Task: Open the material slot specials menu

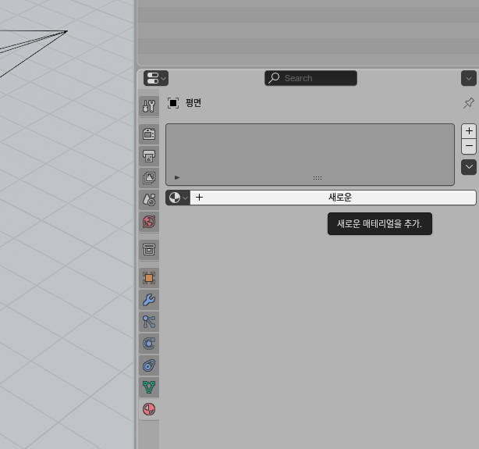Action: pyautogui.click(x=469, y=167)
